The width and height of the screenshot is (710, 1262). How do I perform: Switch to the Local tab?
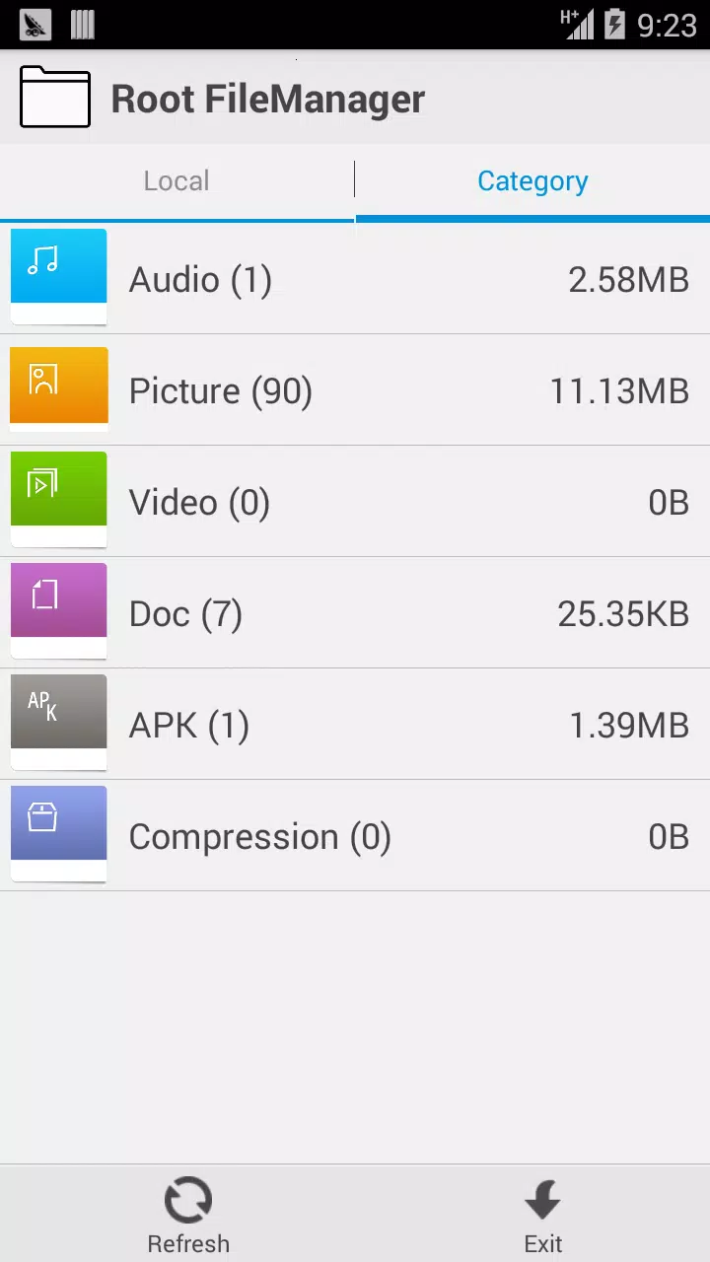(x=177, y=181)
